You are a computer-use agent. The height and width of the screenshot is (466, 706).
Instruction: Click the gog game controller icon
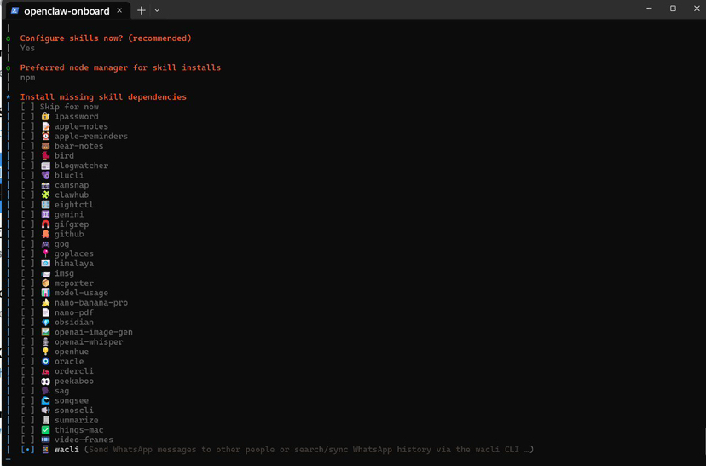coord(45,244)
